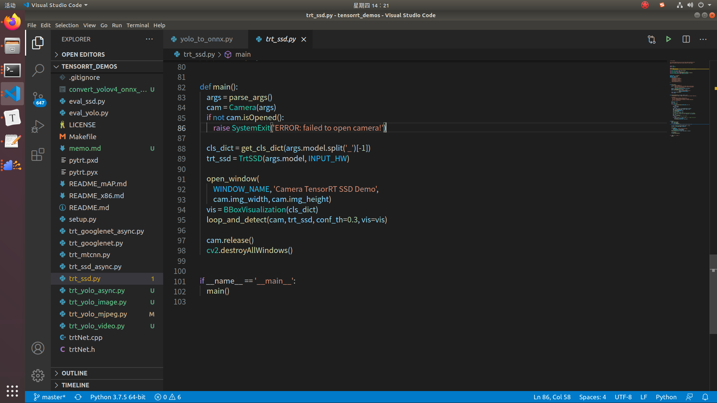This screenshot has width=717, height=403.
Task: Open the Source Control view showing 647 changes
Action: pos(38,98)
